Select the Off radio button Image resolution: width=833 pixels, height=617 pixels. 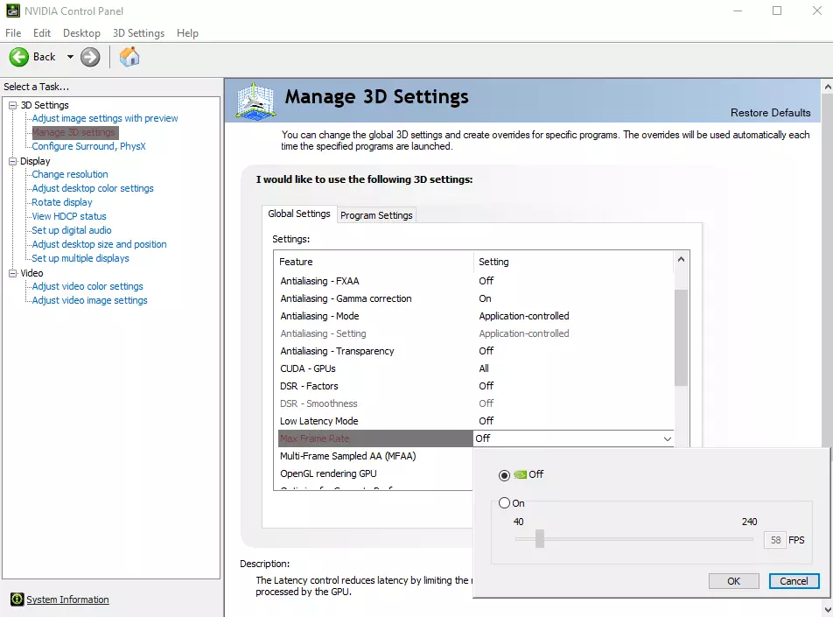pyautogui.click(x=503, y=475)
